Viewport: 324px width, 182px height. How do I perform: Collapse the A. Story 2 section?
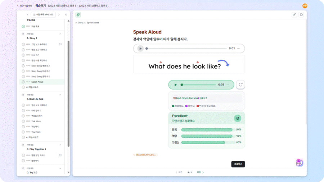tap(60, 34)
